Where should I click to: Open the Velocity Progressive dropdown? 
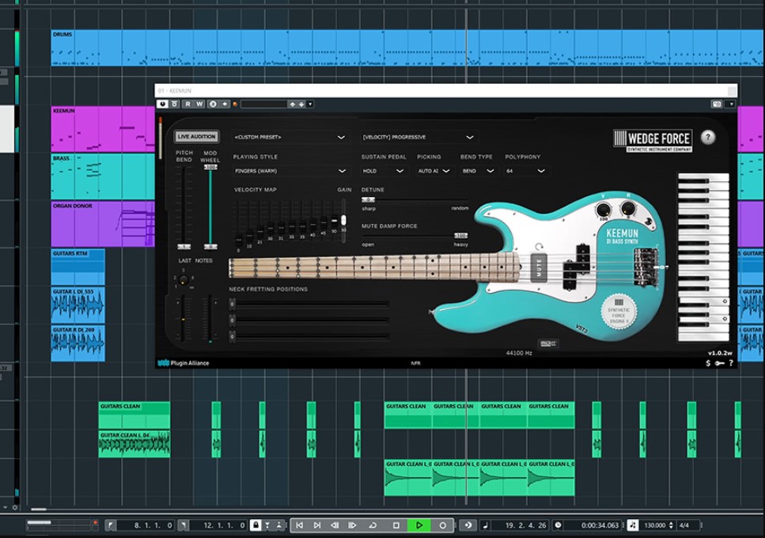[418, 137]
